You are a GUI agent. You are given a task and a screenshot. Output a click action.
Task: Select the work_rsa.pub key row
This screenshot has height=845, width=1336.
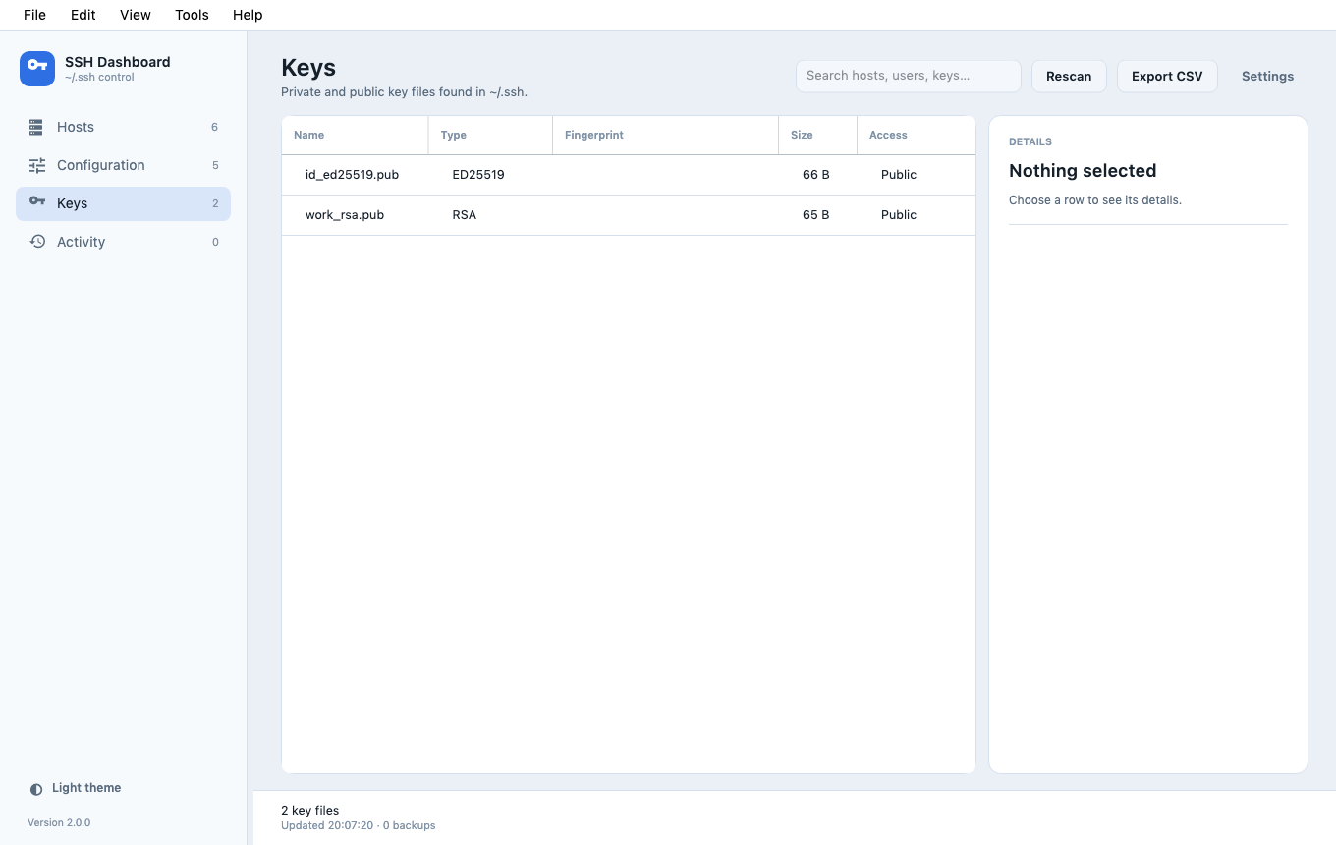point(629,215)
